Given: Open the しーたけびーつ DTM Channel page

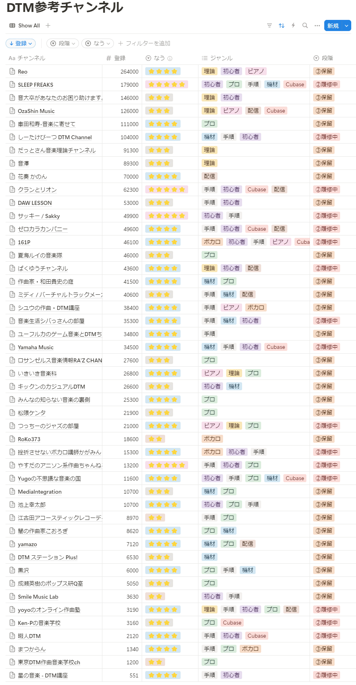Looking at the screenshot, I should pyautogui.click(x=55, y=137).
